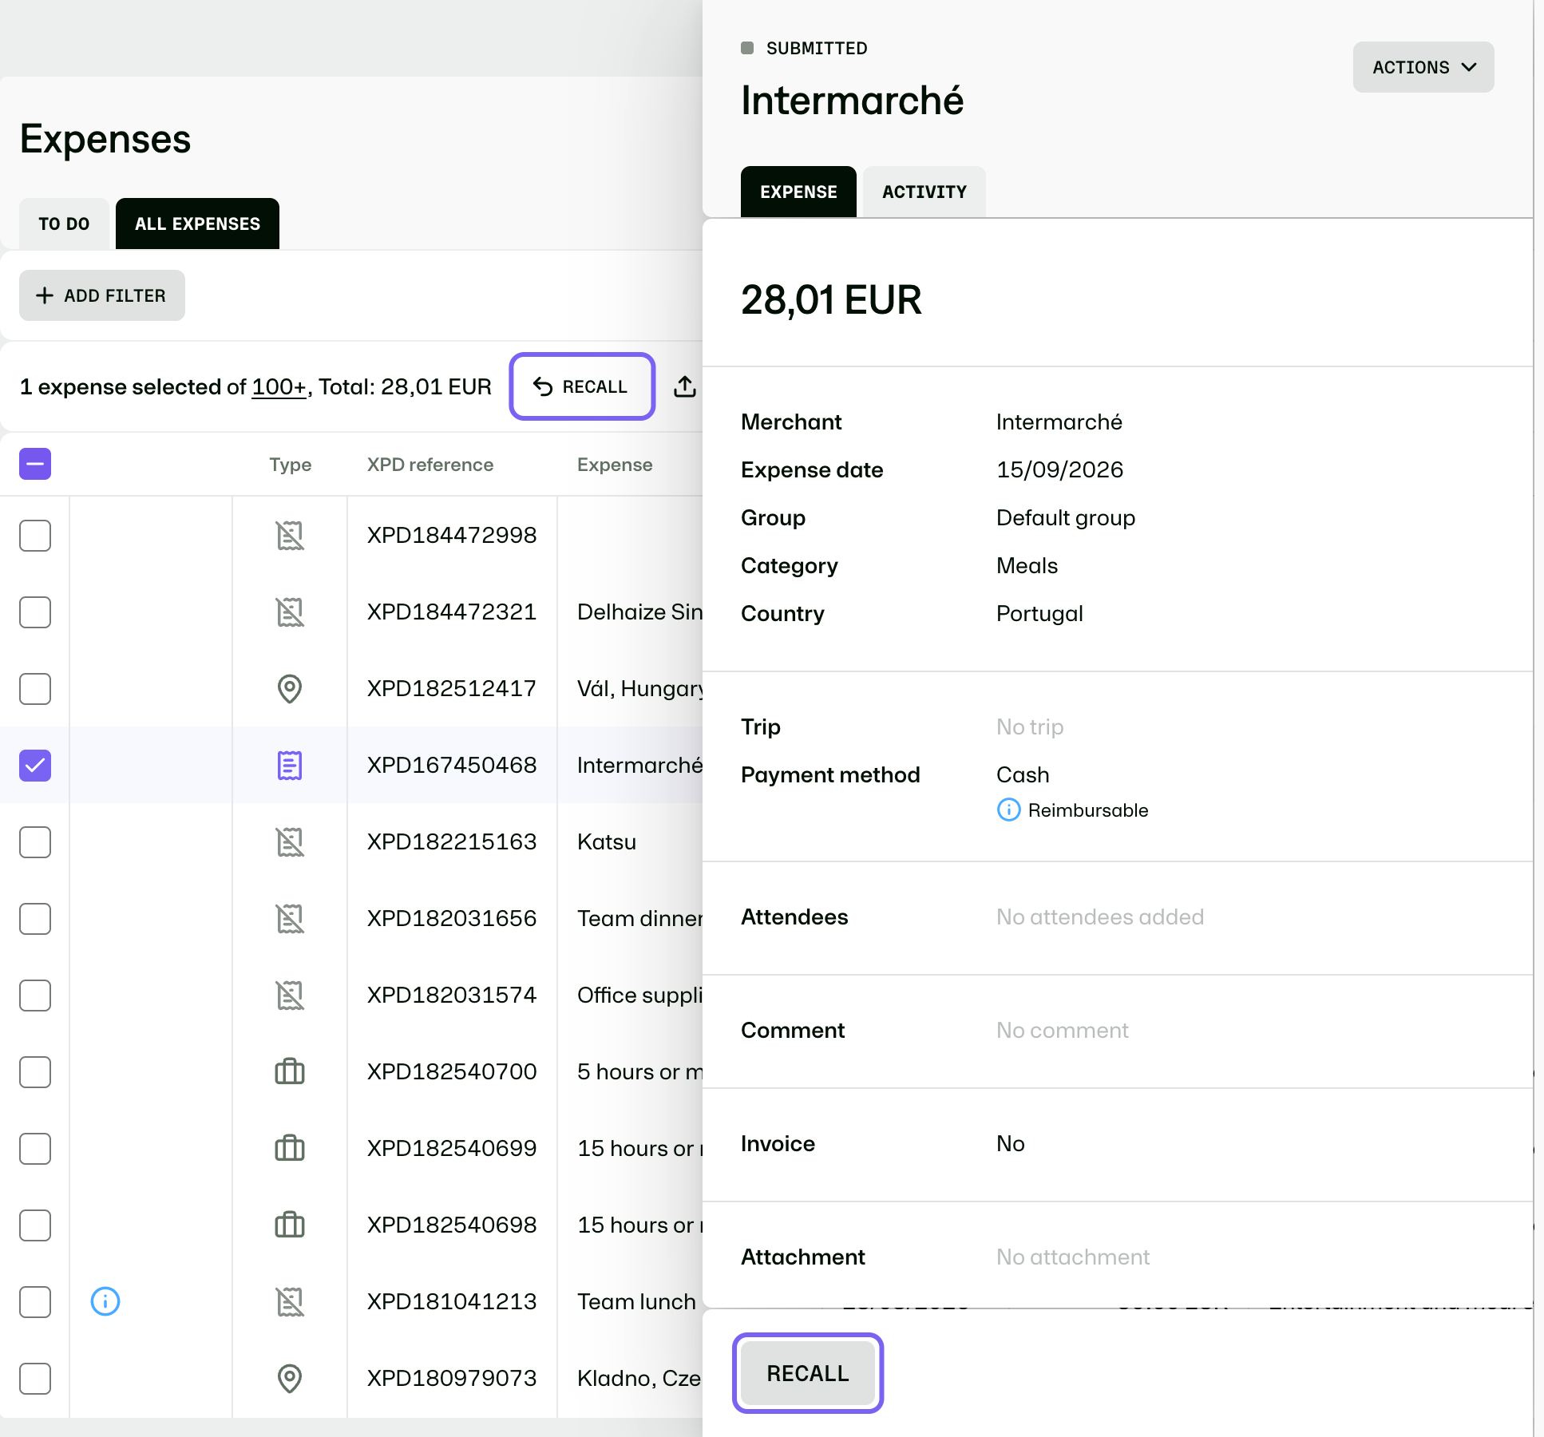
Task: Switch to the To Do tab
Action: pos(64,224)
